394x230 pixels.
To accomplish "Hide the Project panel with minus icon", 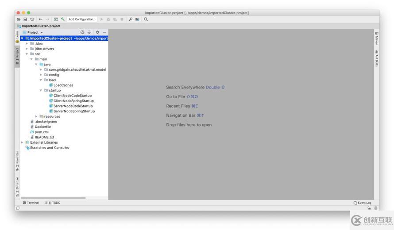I will click(104, 32).
